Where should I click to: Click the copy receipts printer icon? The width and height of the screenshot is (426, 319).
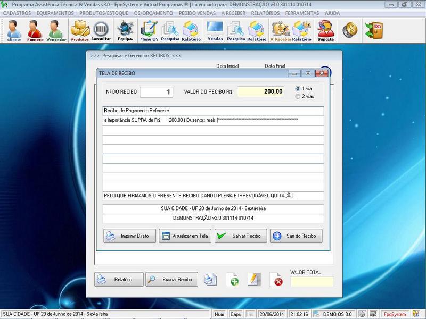tap(210, 280)
